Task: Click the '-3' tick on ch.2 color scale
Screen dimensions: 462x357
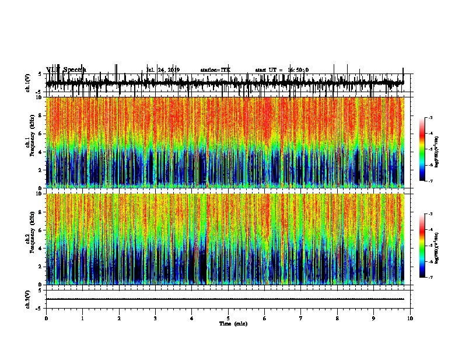Action: (430, 214)
